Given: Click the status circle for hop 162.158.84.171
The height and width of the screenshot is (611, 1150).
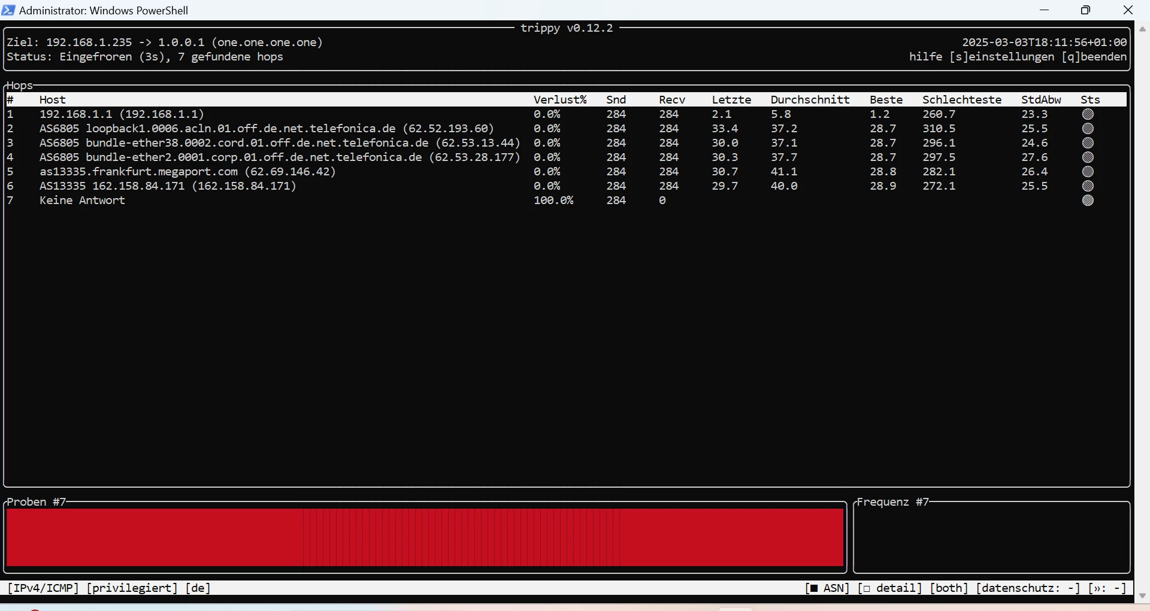Looking at the screenshot, I should click(x=1088, y=186).
